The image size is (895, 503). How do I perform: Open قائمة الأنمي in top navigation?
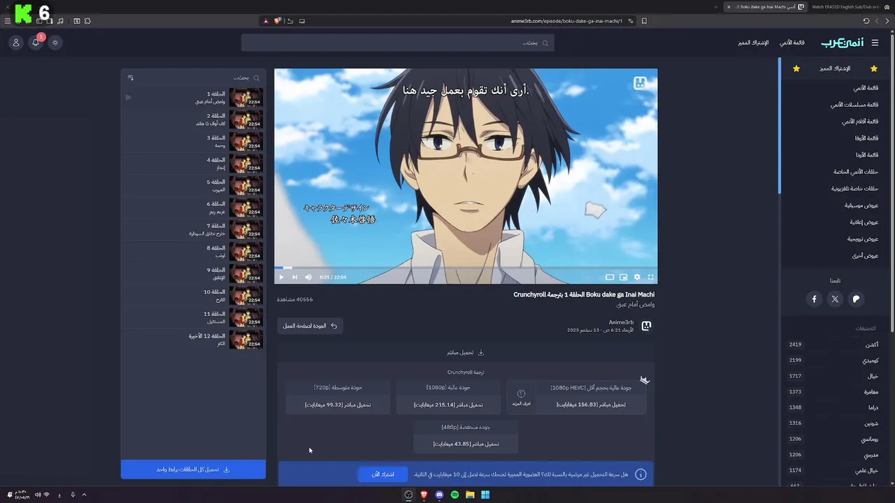pos(792,43)
